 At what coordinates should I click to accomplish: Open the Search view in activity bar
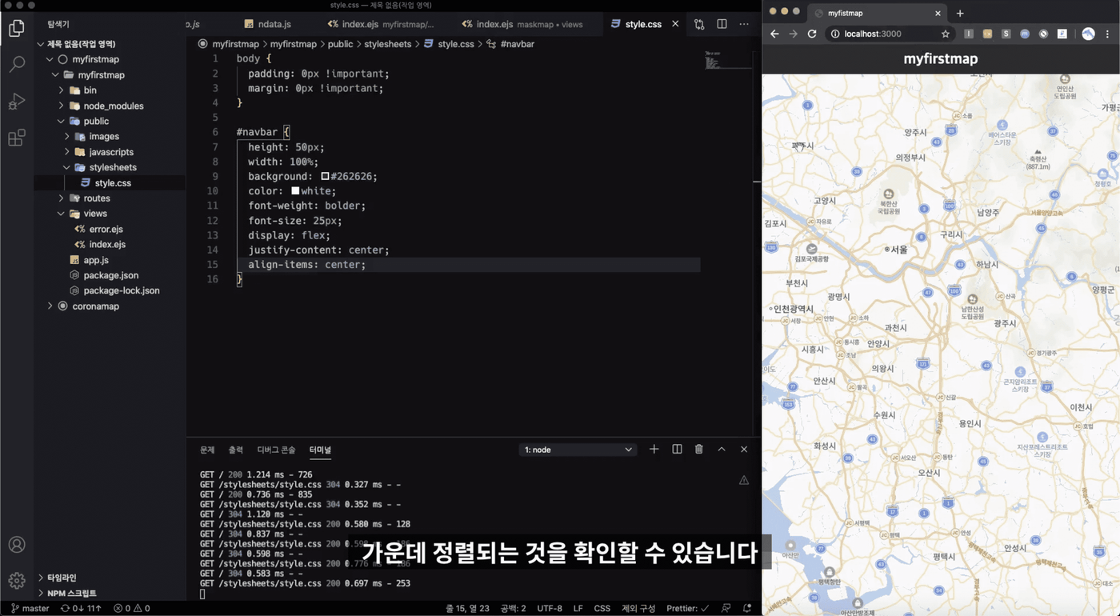click(x=17, y=65)
